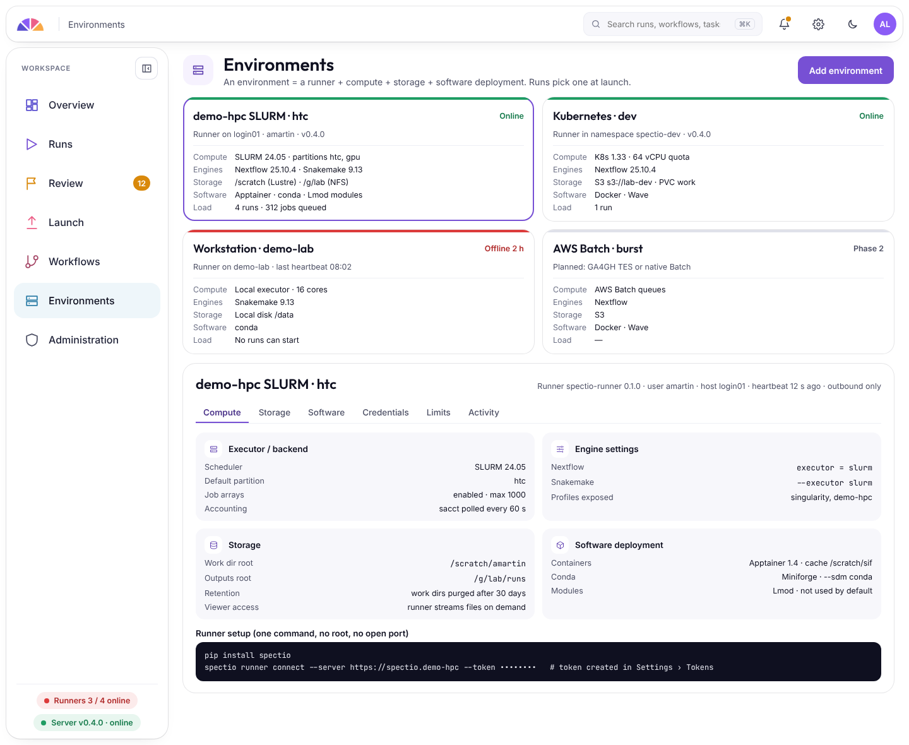Open the AL user avatar menu

[x=885, y=24]
